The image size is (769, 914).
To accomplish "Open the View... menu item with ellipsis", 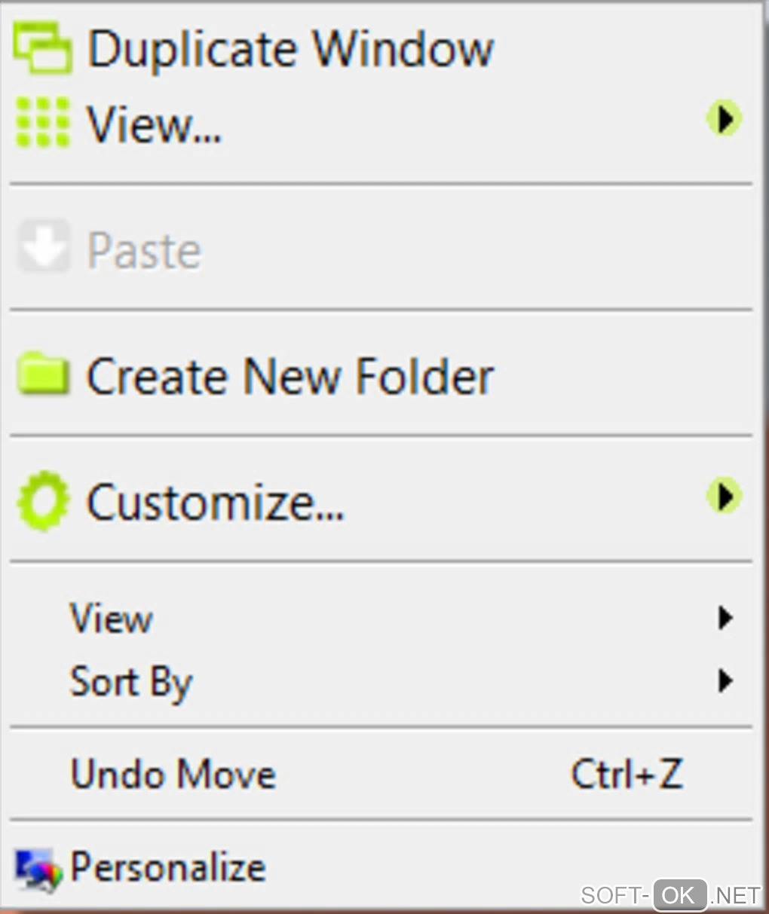I will tap(154, 124).
